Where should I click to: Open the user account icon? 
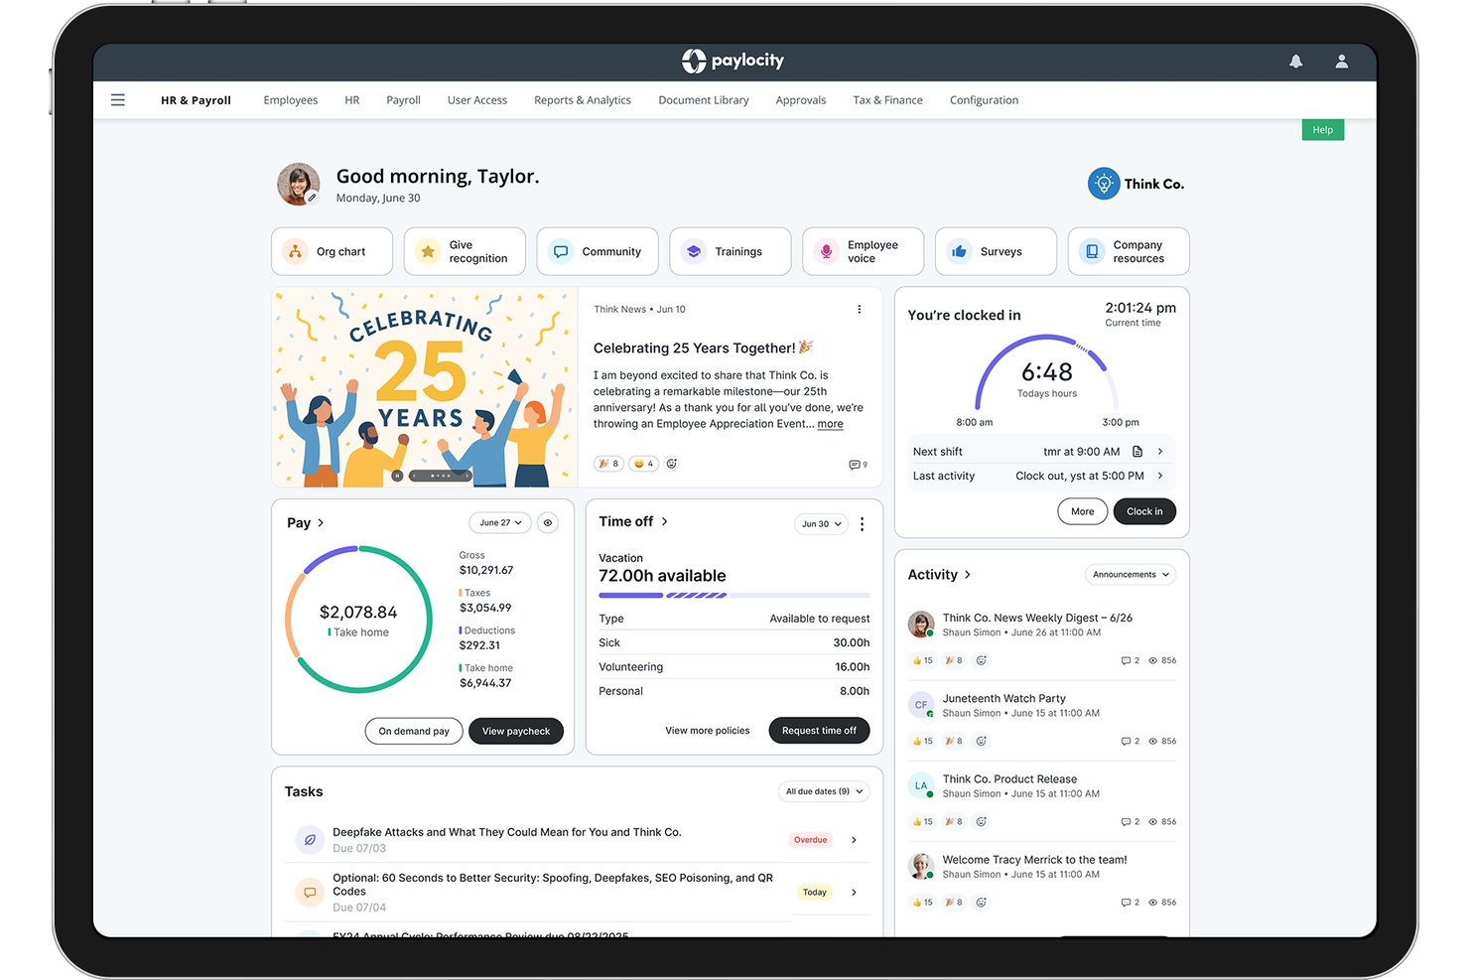click(x=1341, y=62)
